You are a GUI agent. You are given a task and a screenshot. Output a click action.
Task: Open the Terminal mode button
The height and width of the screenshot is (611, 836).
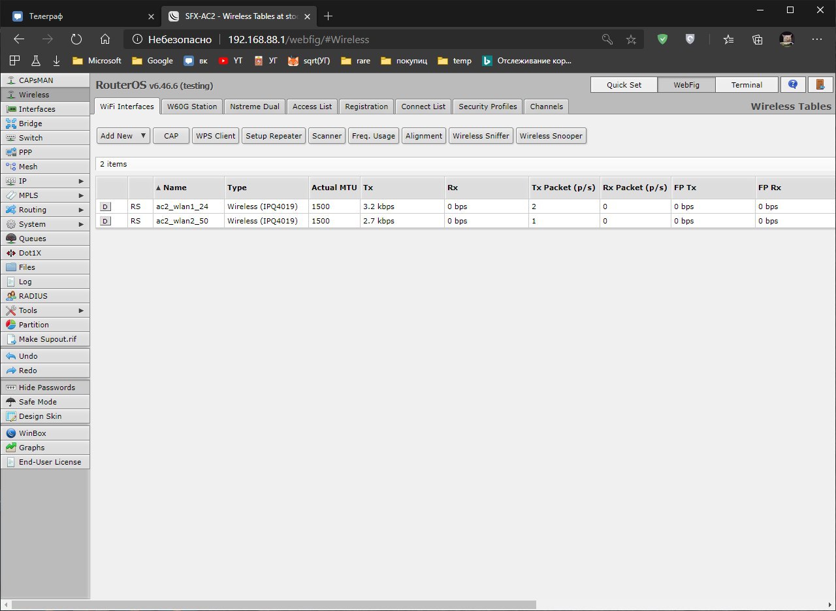pos(747,85)
